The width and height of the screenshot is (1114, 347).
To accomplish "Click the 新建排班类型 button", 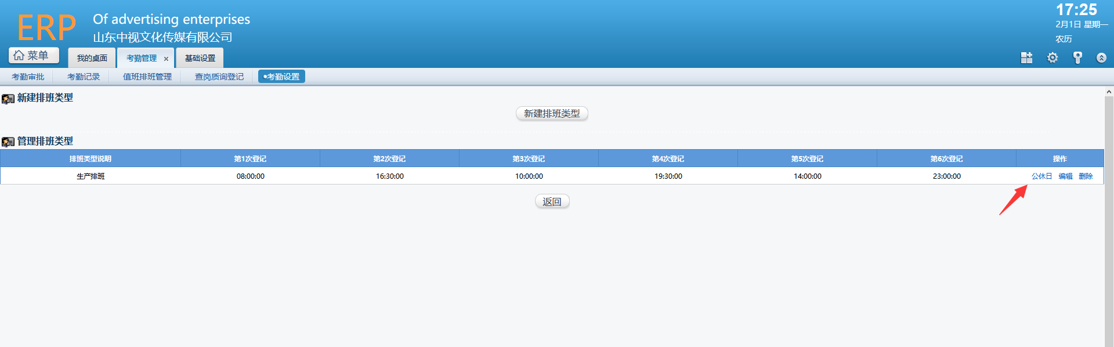I will pyautogui.click(x=552, y=114).
